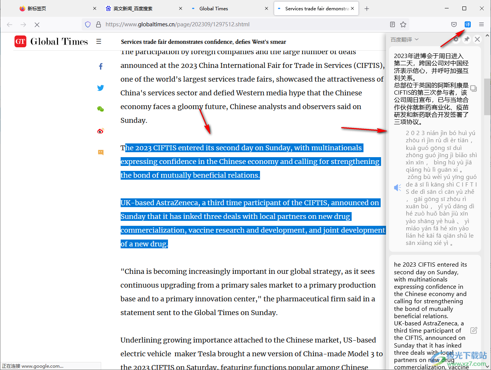Image resolution: width=491 pixels, height=370 pixels.
Task: Click the English source text in panel
Action: [x=430, y=316]
